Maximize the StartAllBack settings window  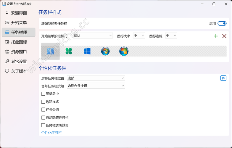[214, 4]
